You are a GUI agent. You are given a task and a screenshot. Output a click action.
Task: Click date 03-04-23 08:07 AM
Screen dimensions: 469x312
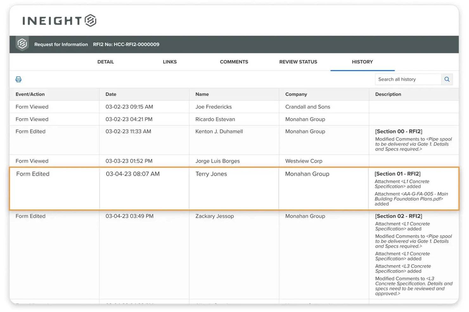pyautogui.click(x=133, y=174)
